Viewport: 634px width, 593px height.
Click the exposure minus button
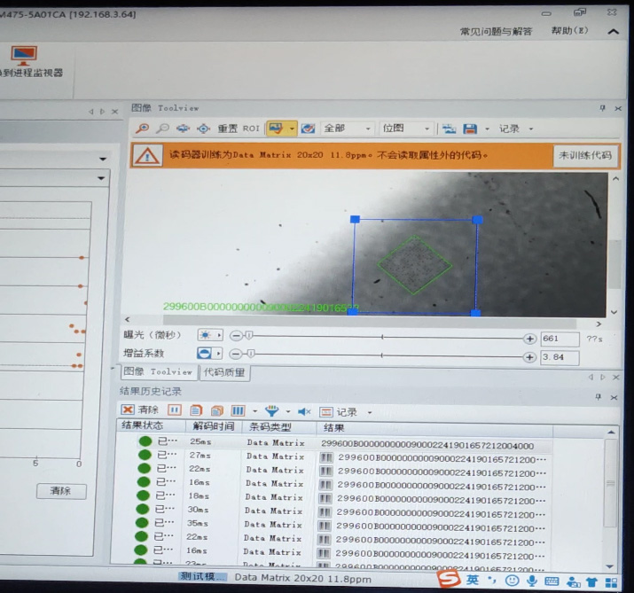(x=235, y=336)
